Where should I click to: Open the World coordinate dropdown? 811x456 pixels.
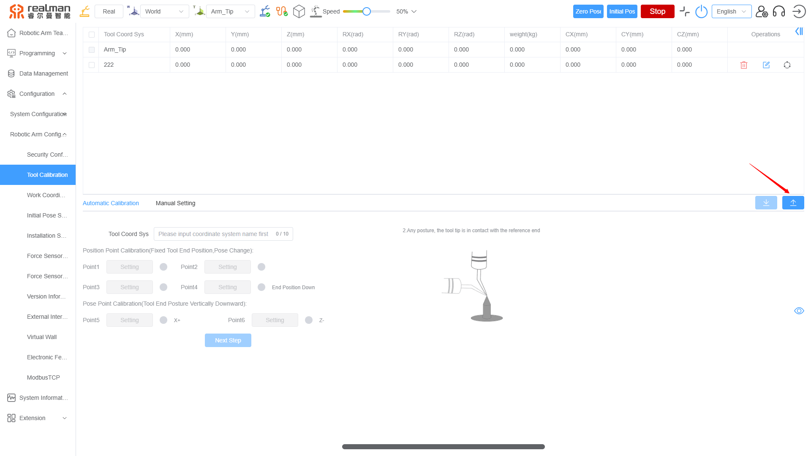click(x=164, y=12)
